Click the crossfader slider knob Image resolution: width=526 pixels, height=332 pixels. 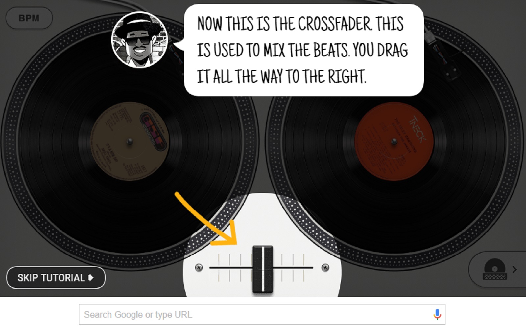click(x=263, y=269)
